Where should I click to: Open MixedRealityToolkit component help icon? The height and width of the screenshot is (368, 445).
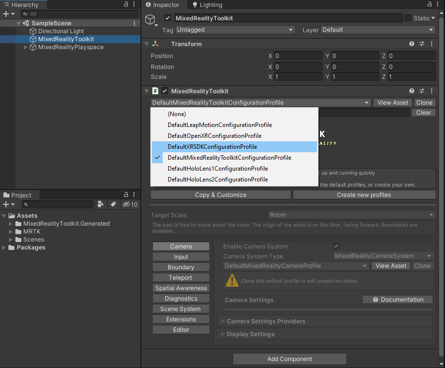point(412,91)
